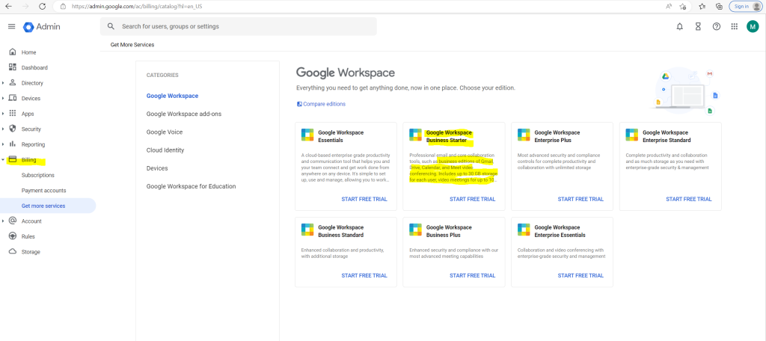Start free trial for Business Starter

tap(473, 199)
